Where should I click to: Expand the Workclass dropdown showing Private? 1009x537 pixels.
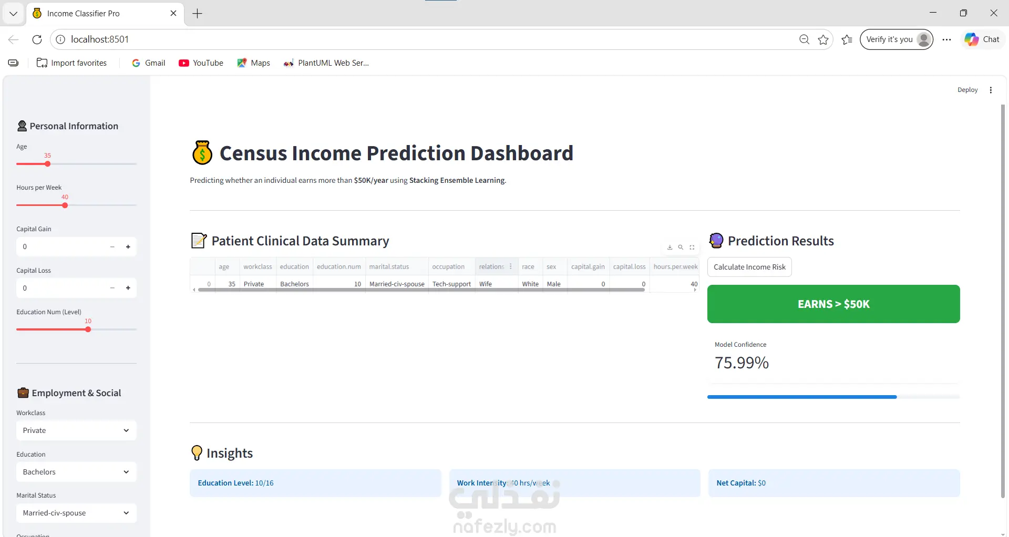(x=76, y=430)
